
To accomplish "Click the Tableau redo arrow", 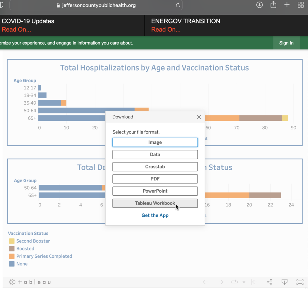I will (x=221, y=282).
